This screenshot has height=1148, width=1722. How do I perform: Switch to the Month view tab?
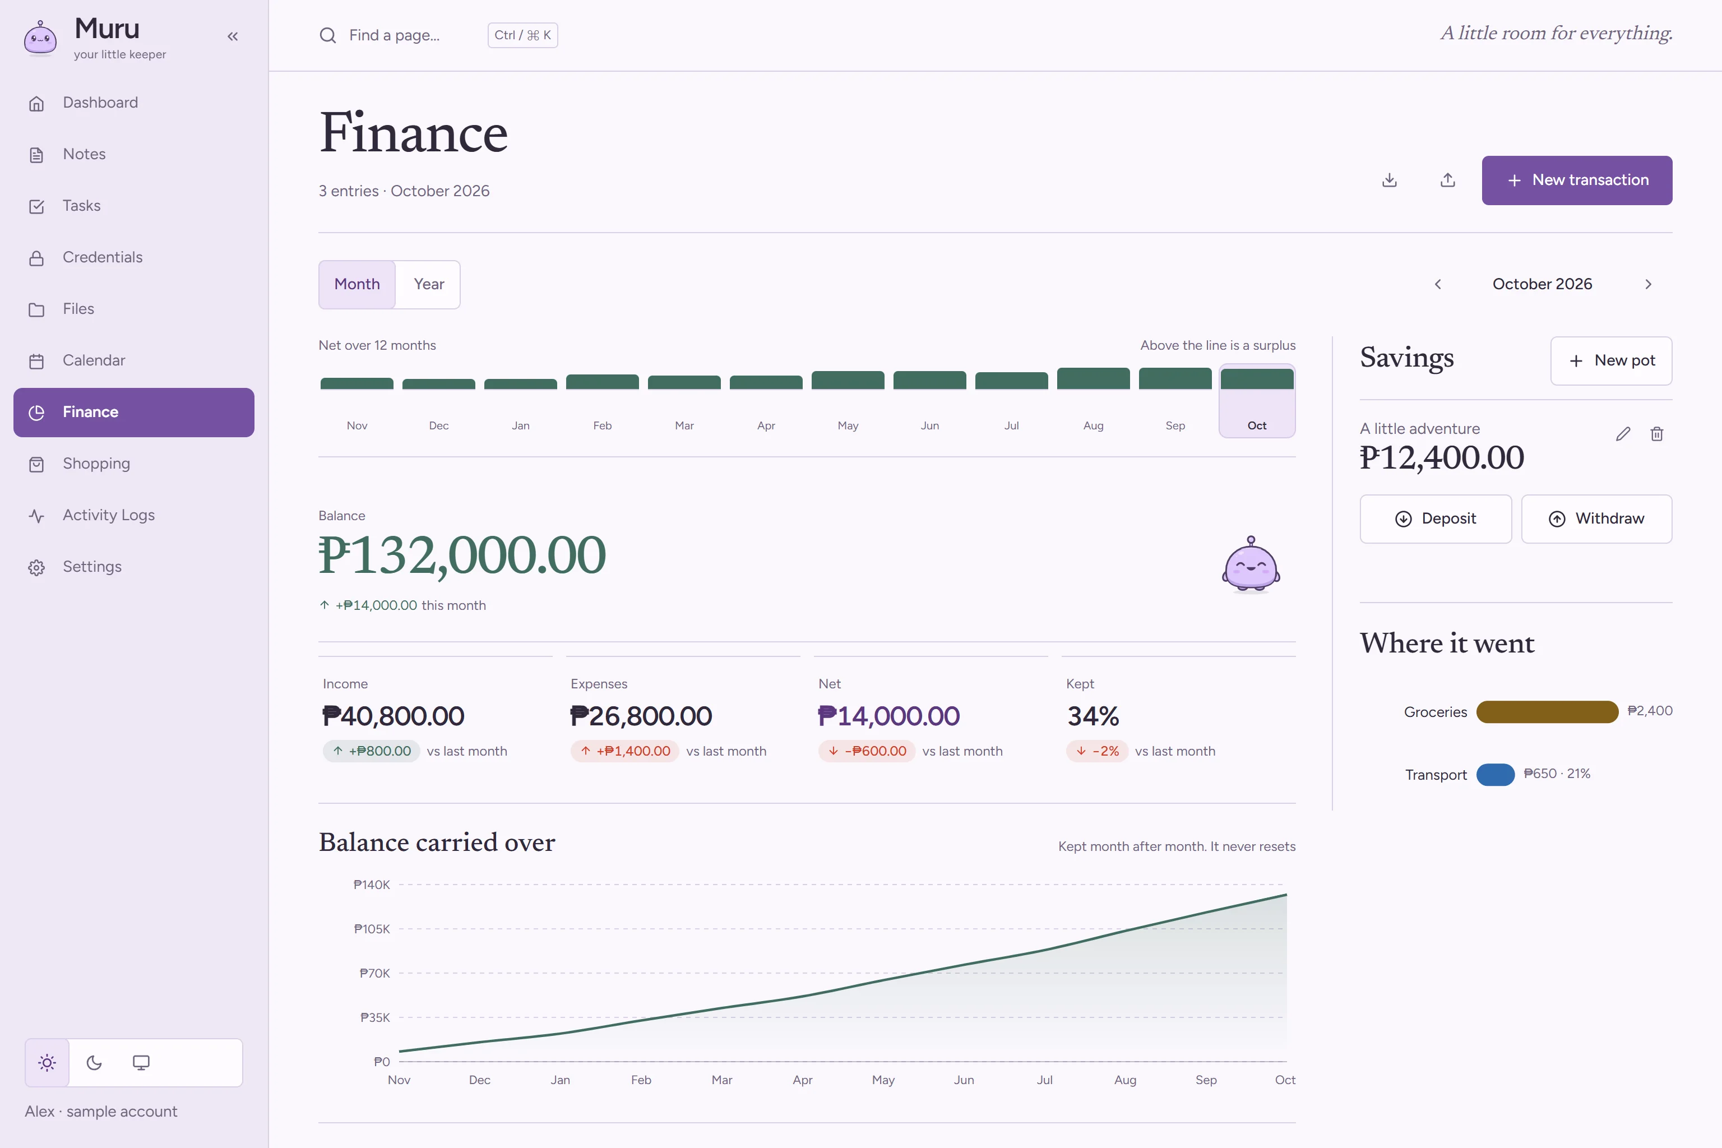[x=357, y=284]
